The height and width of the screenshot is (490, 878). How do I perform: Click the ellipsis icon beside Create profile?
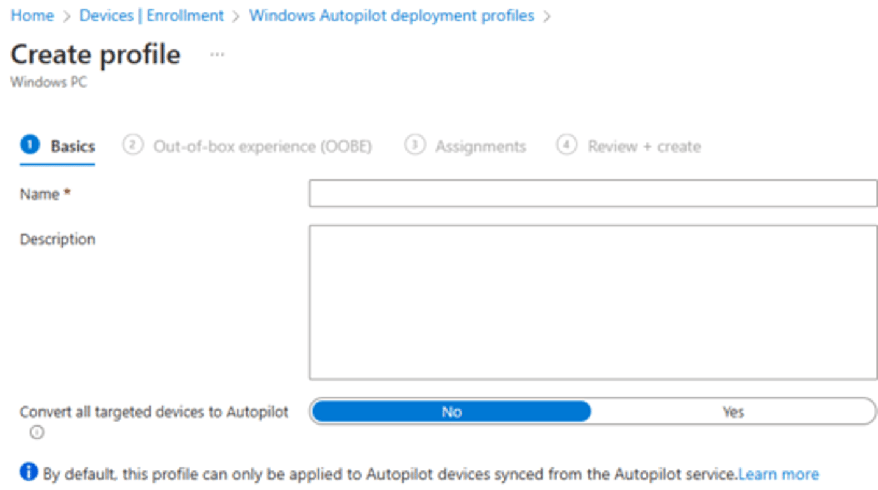tap(217, 55)
